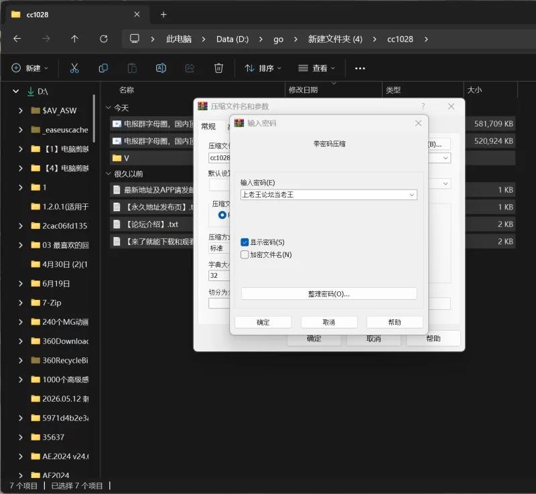This screenshot has width=536, height=494.
Task: Close the cc1028 tab
Action: (x=137, y=14)
